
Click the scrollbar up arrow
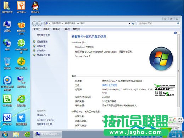(179, 33)
